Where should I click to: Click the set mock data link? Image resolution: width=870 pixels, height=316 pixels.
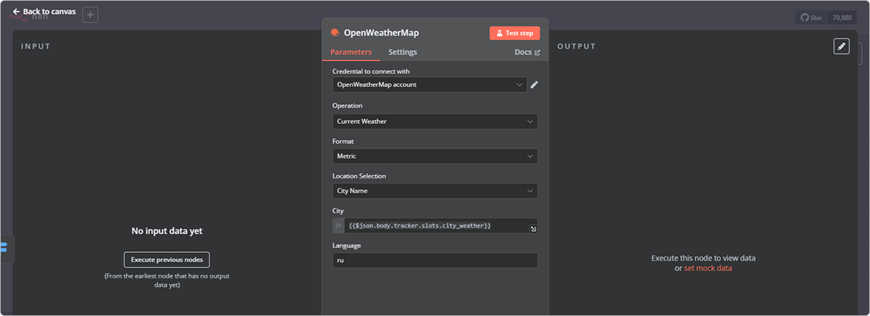click(708, 268)
